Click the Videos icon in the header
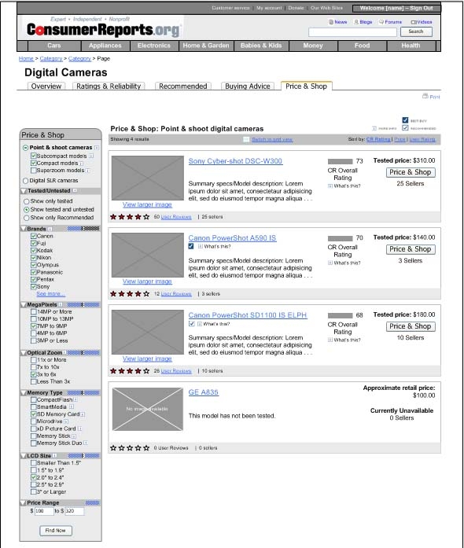 pos(413,22)
